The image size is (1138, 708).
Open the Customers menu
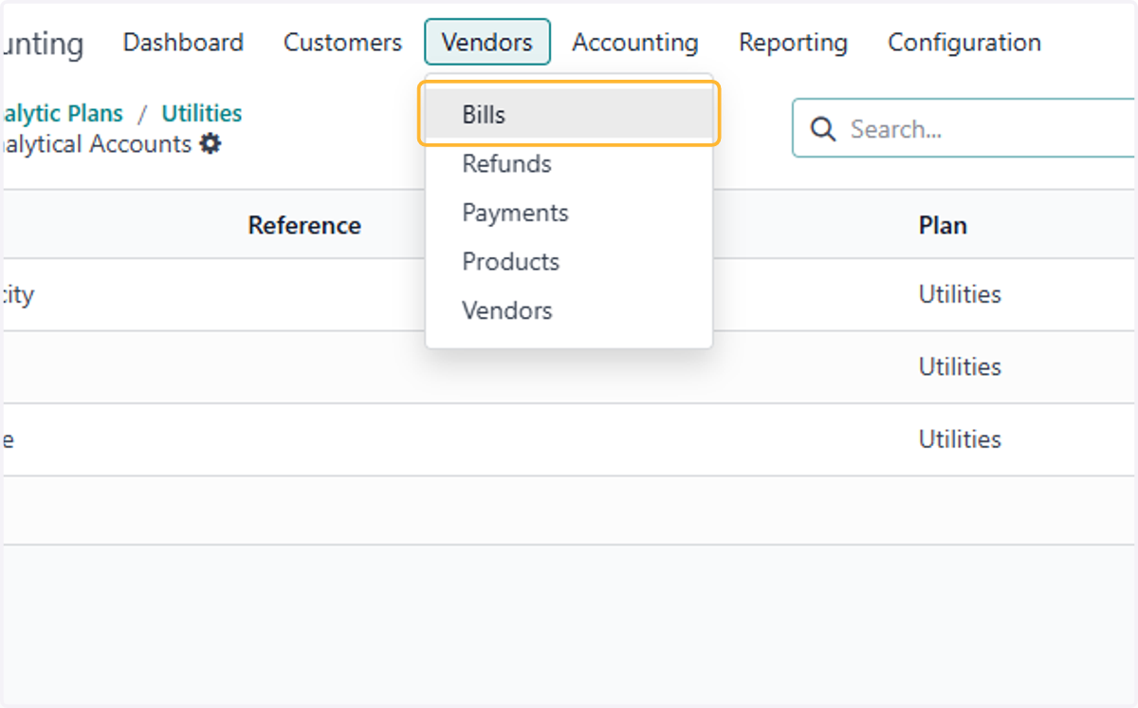342,43
